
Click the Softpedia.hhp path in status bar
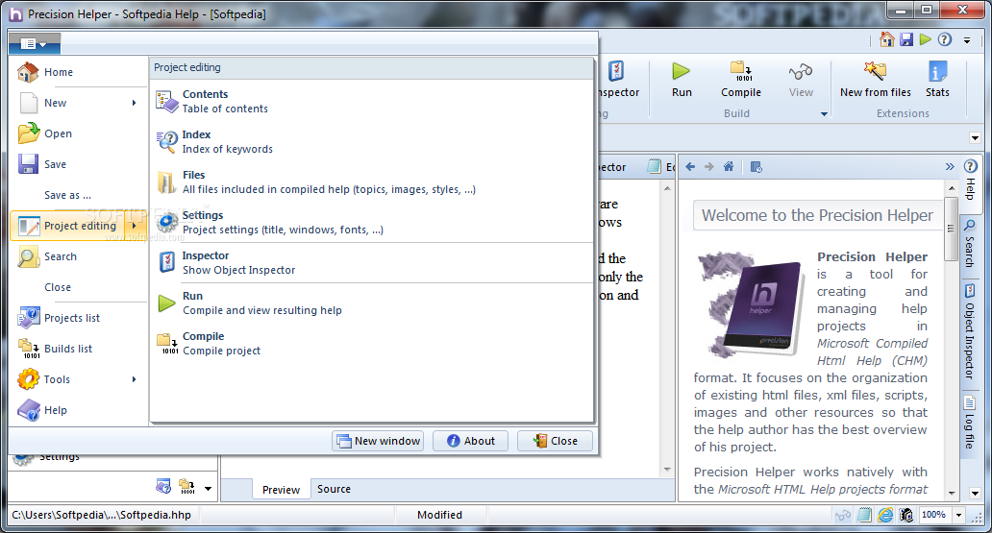(x=101, y=515)
